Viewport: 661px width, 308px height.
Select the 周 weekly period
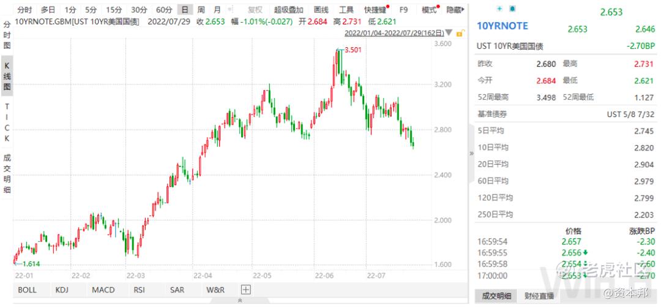coord(201,10)
